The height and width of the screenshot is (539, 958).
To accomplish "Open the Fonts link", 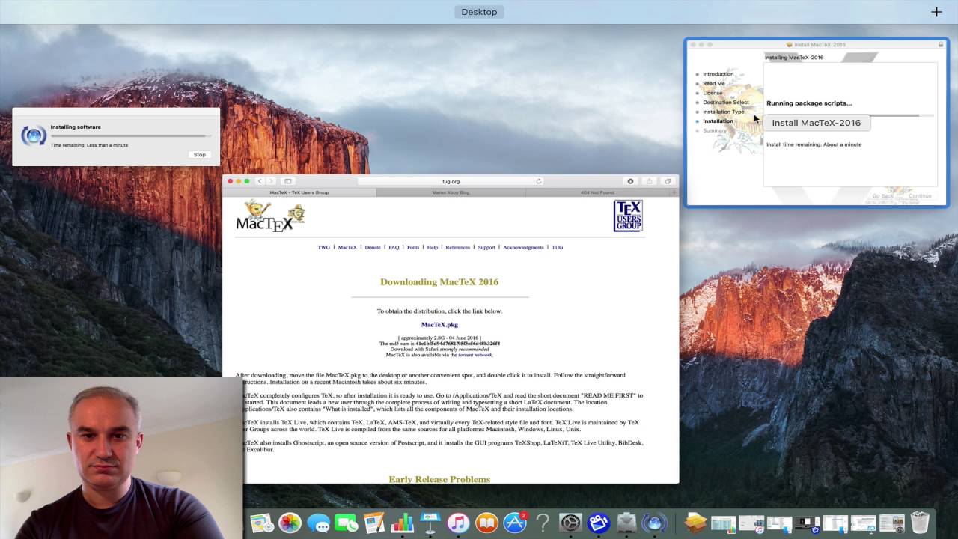I will (413, 247).
